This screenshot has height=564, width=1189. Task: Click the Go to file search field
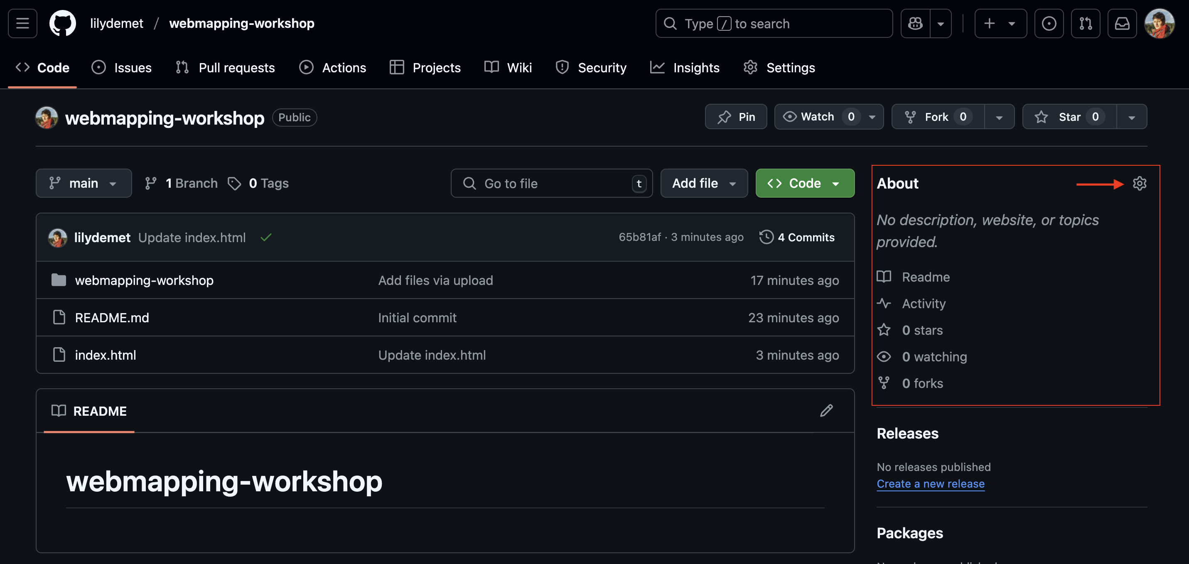tap(551, 183)
